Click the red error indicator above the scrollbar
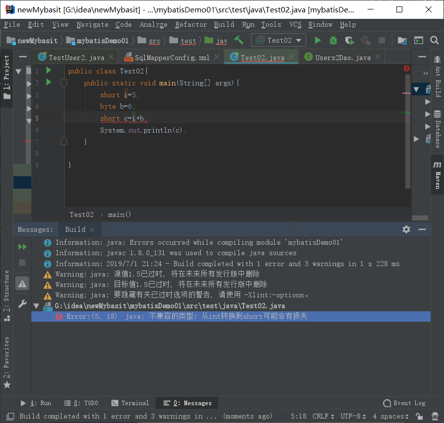The image size is (444, 423). coord(407,69)
